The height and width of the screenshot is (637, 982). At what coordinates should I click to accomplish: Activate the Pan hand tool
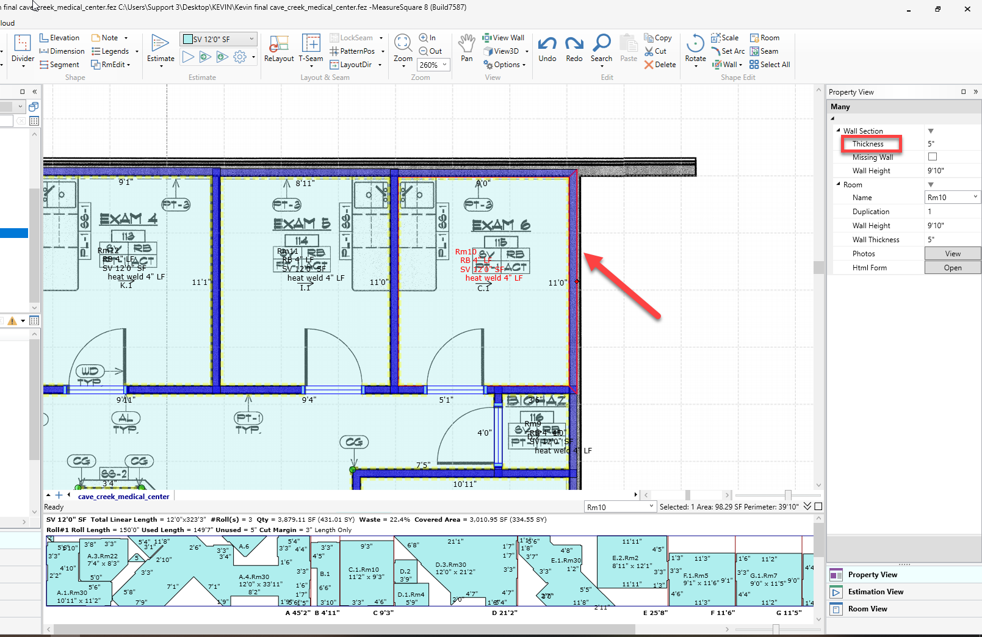(467, 49)
